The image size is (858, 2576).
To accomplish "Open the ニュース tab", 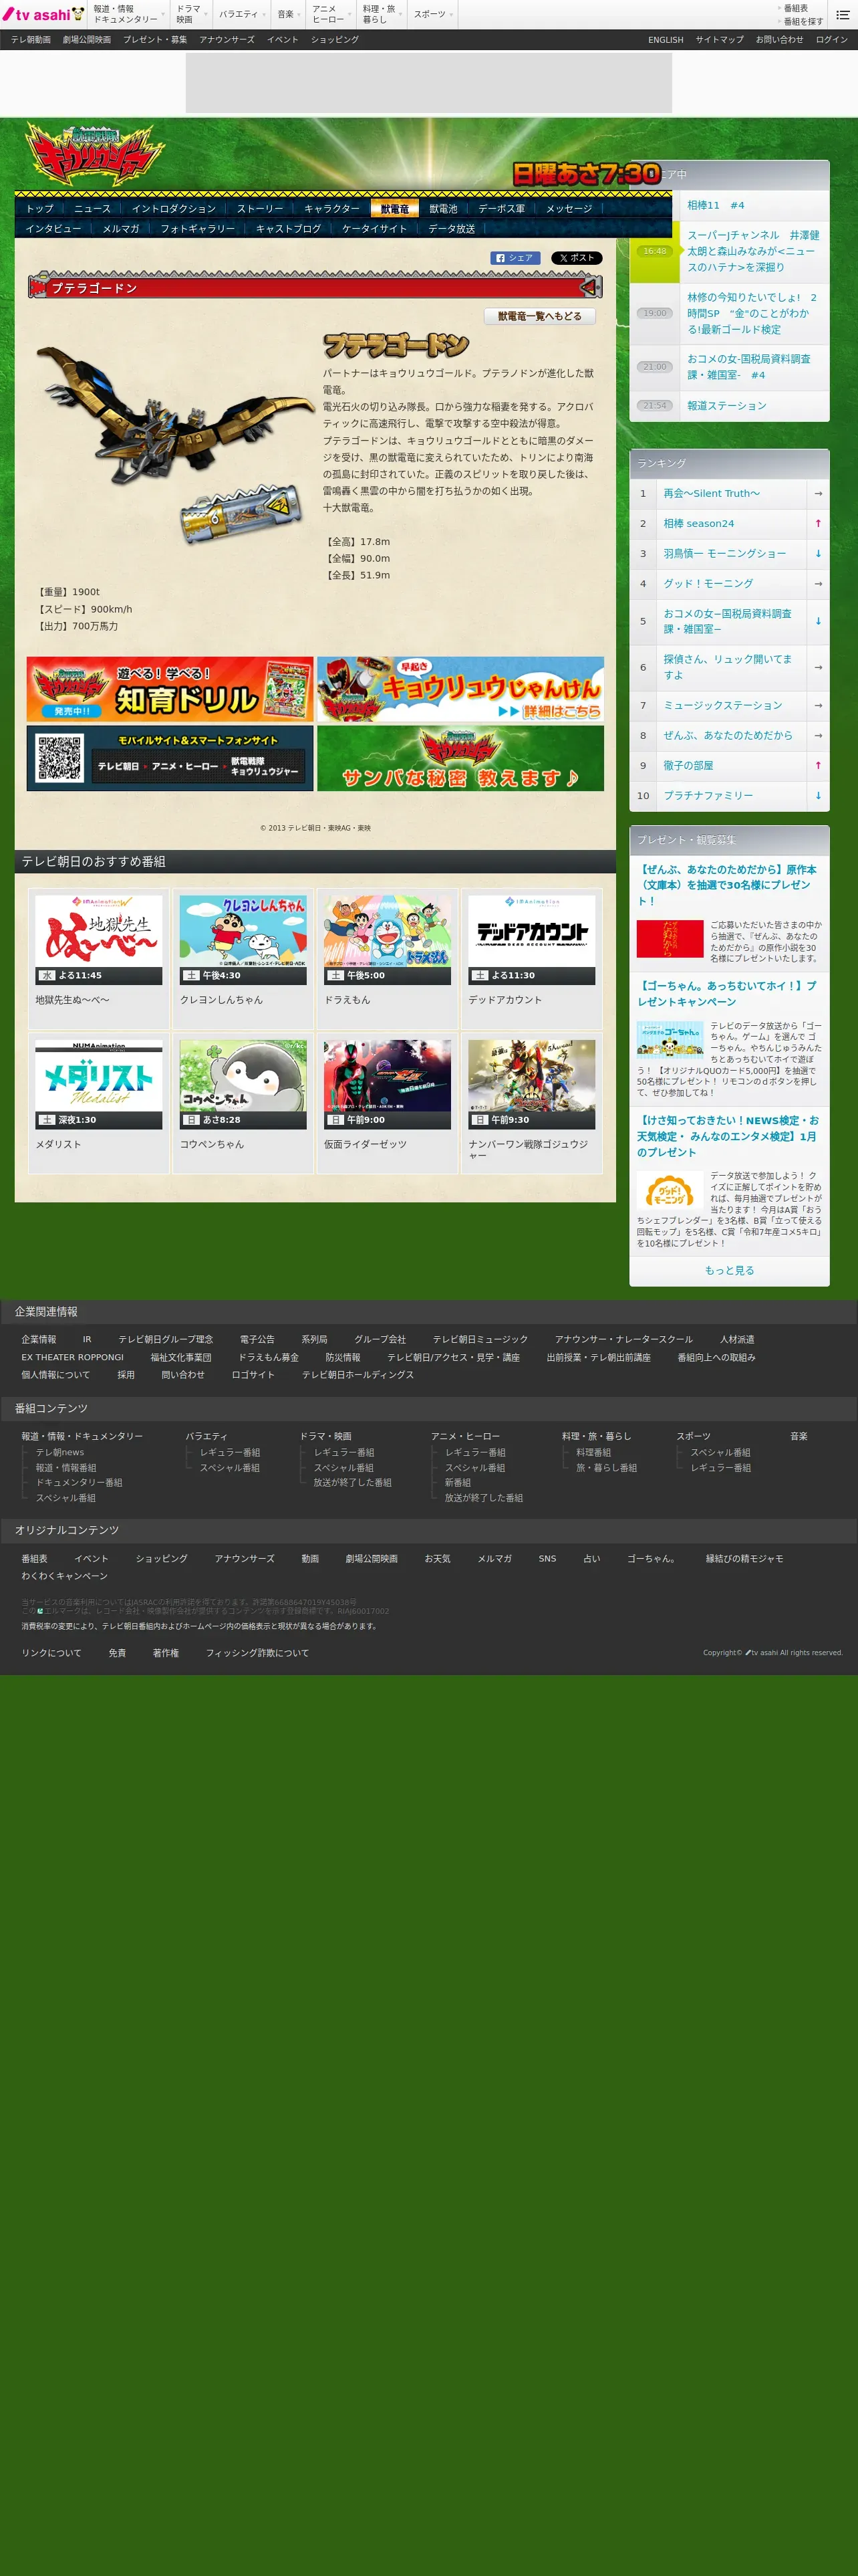I will pyautogui.click(x=92, y=209).
